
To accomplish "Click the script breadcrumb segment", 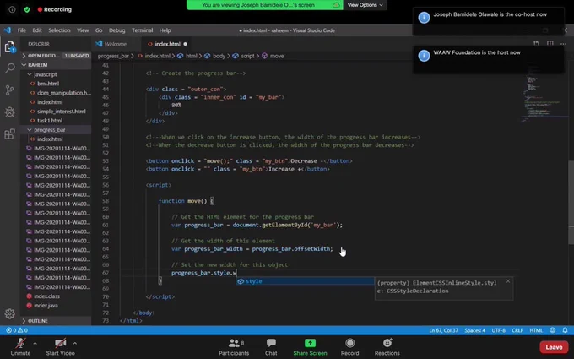I will 247,56.
